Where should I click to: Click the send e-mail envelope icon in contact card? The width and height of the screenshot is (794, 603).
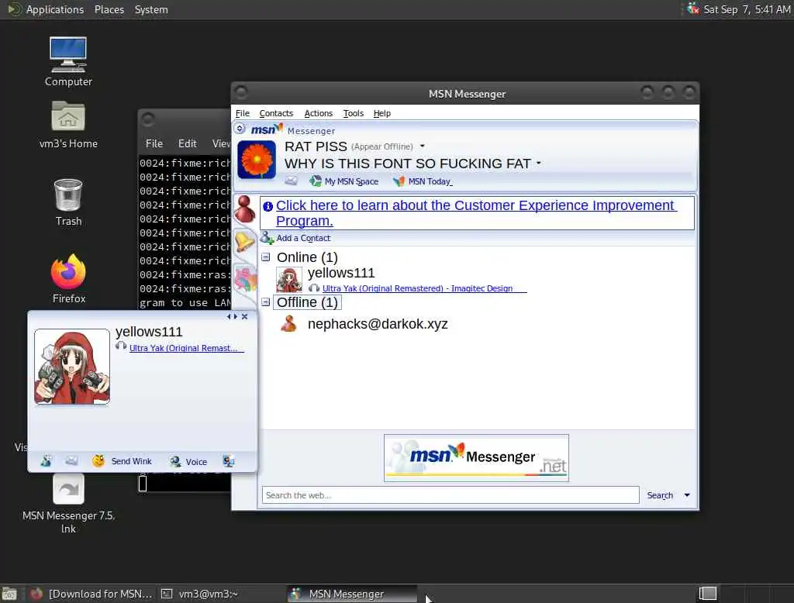pyautogui.click(x=71, y=460)
